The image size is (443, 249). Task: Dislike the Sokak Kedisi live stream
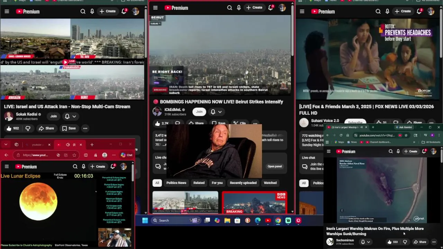click(28, 128)
